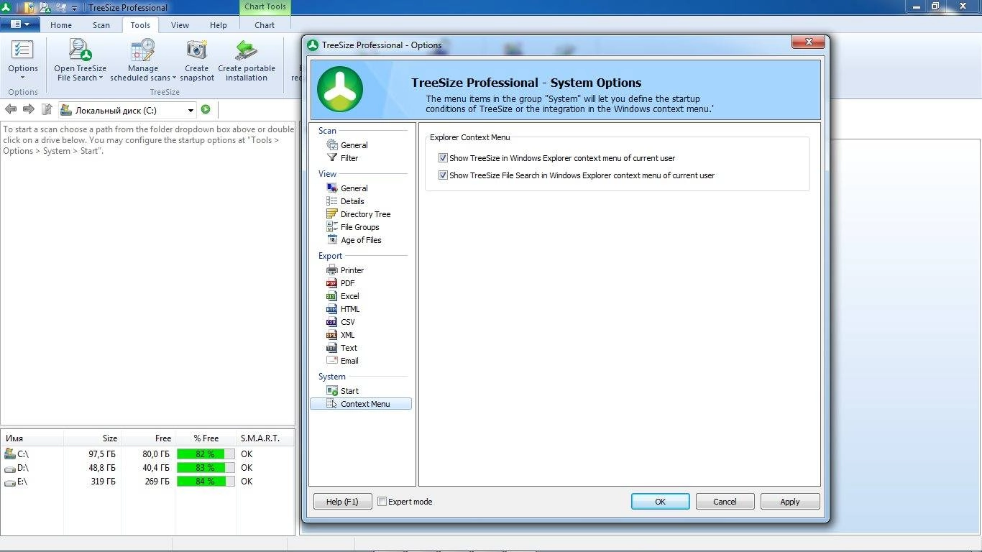Click the 82 % free bar for C:\
Viewport: 982px width, 552px height.
[205, 454]
